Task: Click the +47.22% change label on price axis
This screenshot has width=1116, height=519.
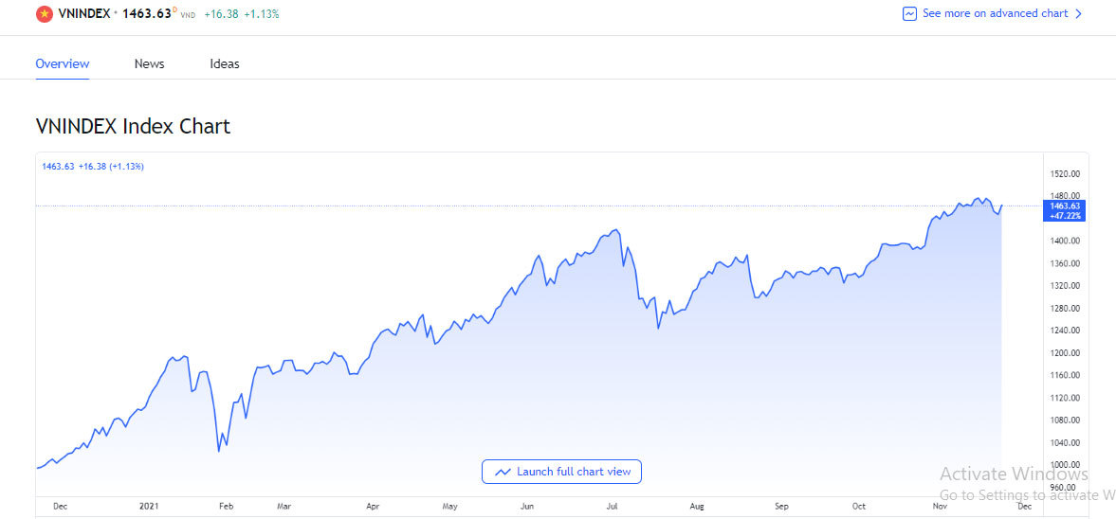Action: (x=1066, y=216)
